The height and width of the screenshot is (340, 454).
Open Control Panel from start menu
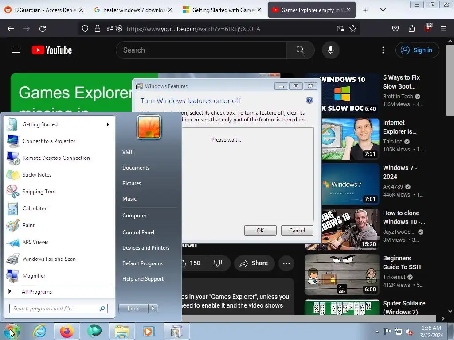coord(138,232)
